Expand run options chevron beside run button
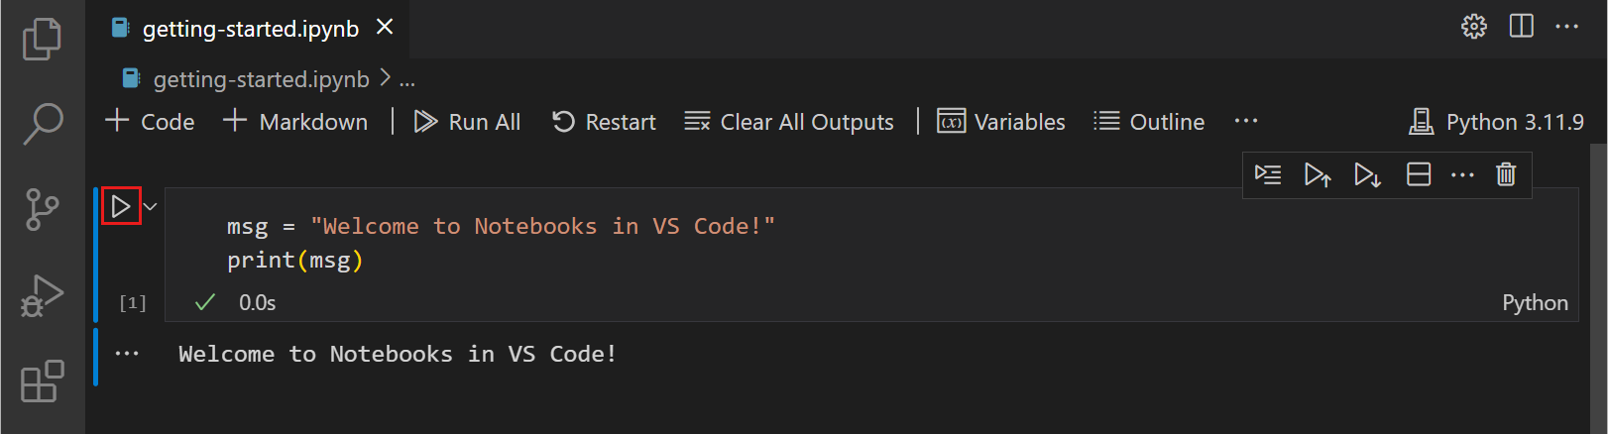This screenshot has height=434, width=1608. pyautogui.click(x=151, y=206)
